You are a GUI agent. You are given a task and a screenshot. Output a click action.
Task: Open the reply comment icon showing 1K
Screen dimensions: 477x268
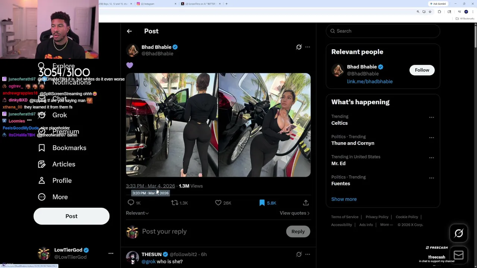[x=131, y=202]
